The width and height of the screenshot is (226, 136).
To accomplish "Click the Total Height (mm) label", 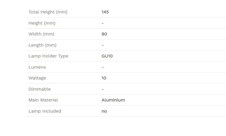I will point(48,12).
